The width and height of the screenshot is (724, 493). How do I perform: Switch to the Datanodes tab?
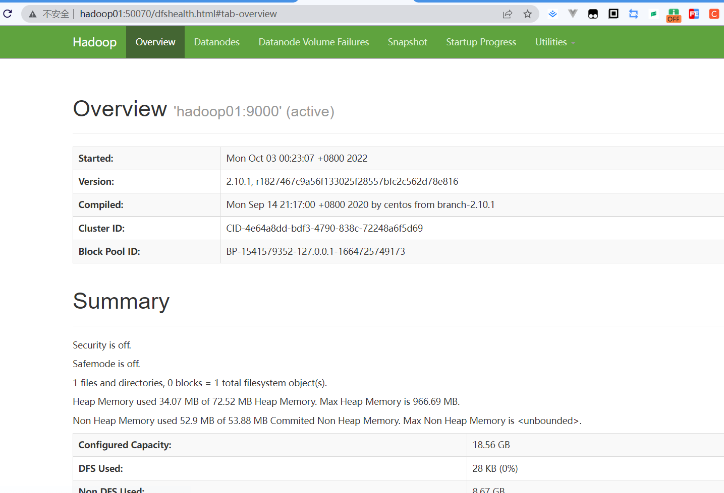216,42
